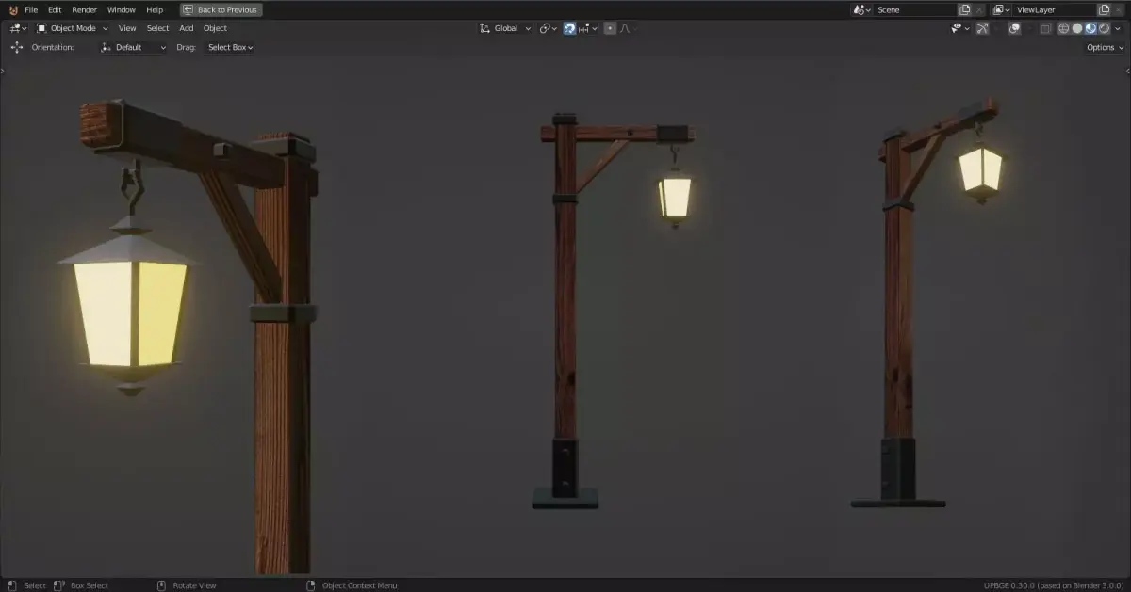Click the mouse icon beside Object Context Menu

click(x=311, y=585)
